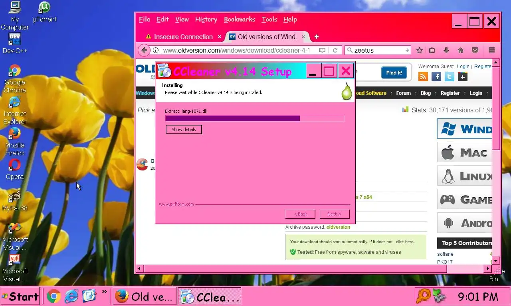
Task: Close the Old versions of Windows tab
Action: pos(303,37)
